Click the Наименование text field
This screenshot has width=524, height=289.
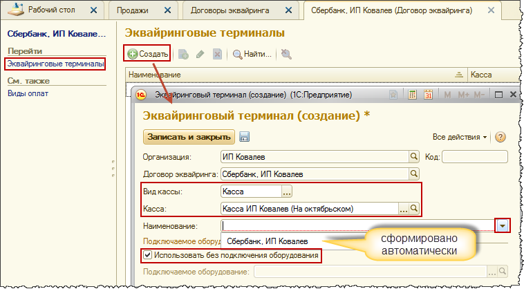pos(359,226)
